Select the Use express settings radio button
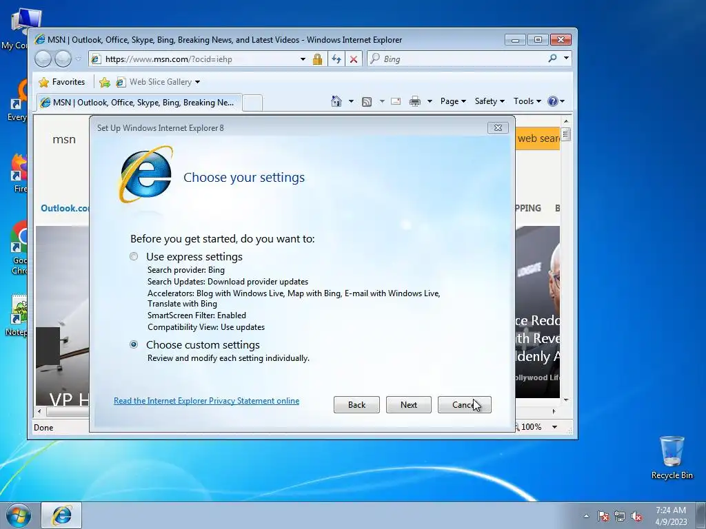This screenshot has width=706, height=529. tap(134, 256)
